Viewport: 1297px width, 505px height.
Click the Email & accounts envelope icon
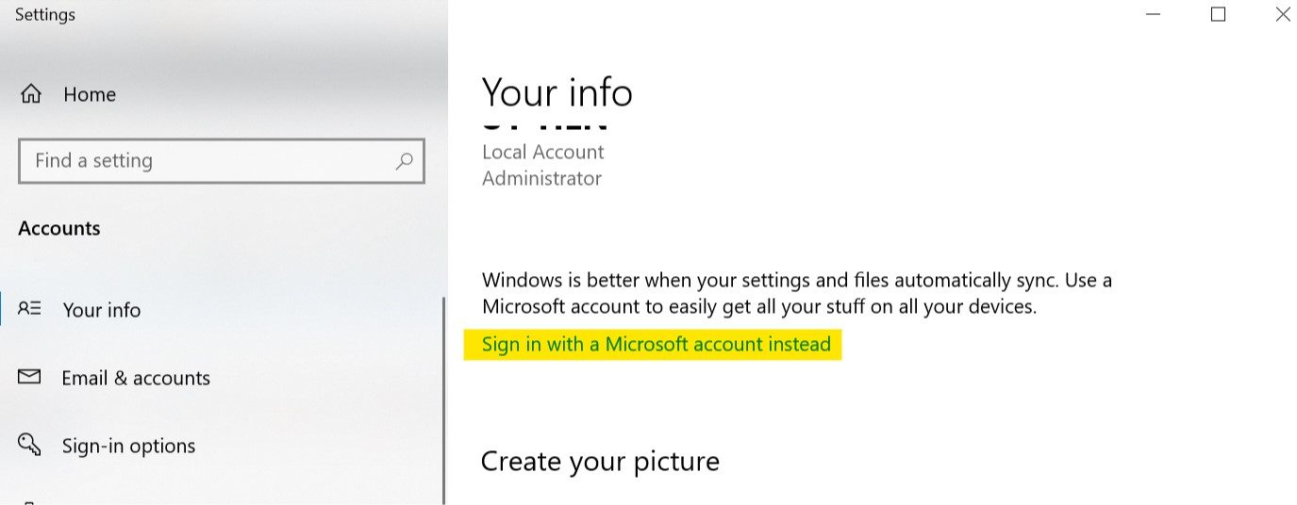point(29,378)
